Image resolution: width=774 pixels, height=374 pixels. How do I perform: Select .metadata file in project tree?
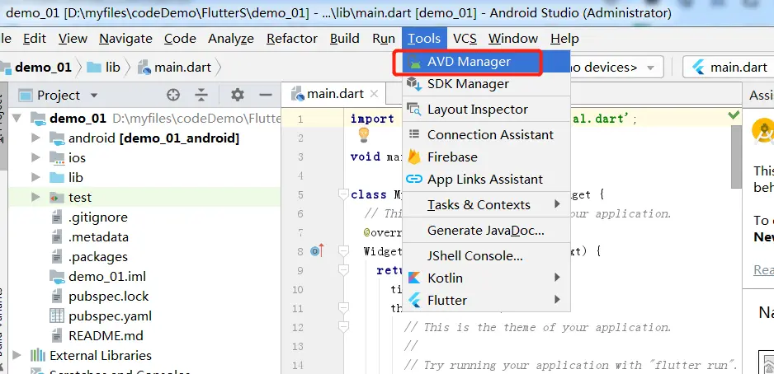90,237
